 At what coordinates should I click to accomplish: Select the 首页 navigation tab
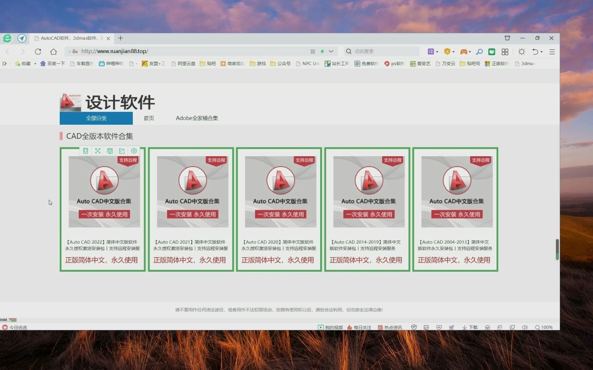[x=149, y=118]
